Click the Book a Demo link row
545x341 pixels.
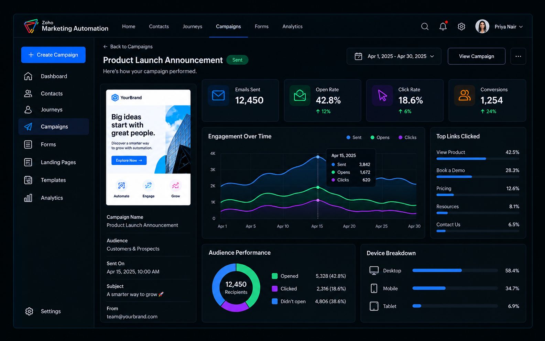point(478,172)
